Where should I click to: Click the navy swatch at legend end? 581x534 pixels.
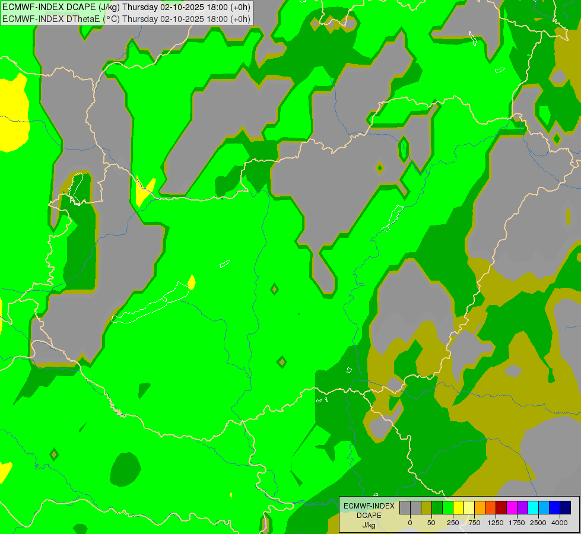pyautogui.click(x=565, y=507)
